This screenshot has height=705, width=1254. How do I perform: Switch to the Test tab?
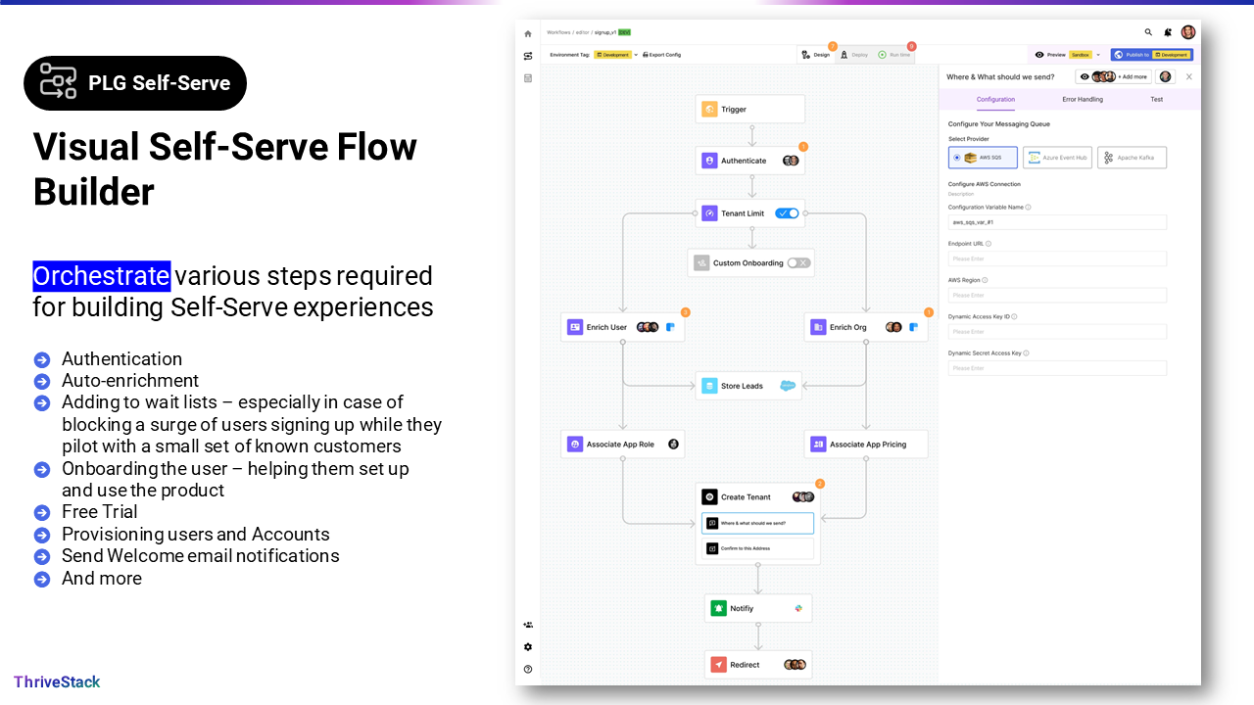click(x=1157, y=99)
